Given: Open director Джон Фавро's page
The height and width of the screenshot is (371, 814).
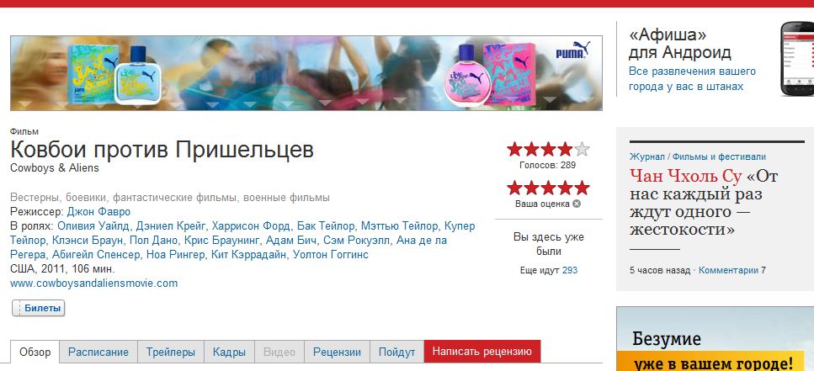Looking at the screenshot, I should point(98,212).
